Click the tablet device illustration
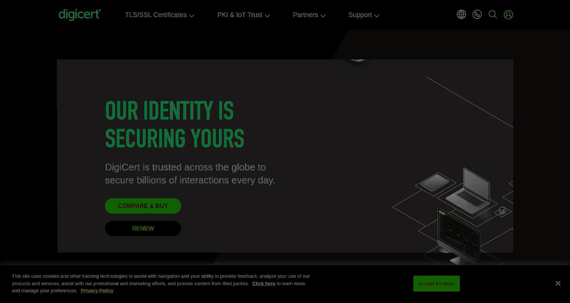Viewport: 570px width, 303px height. 435,183
